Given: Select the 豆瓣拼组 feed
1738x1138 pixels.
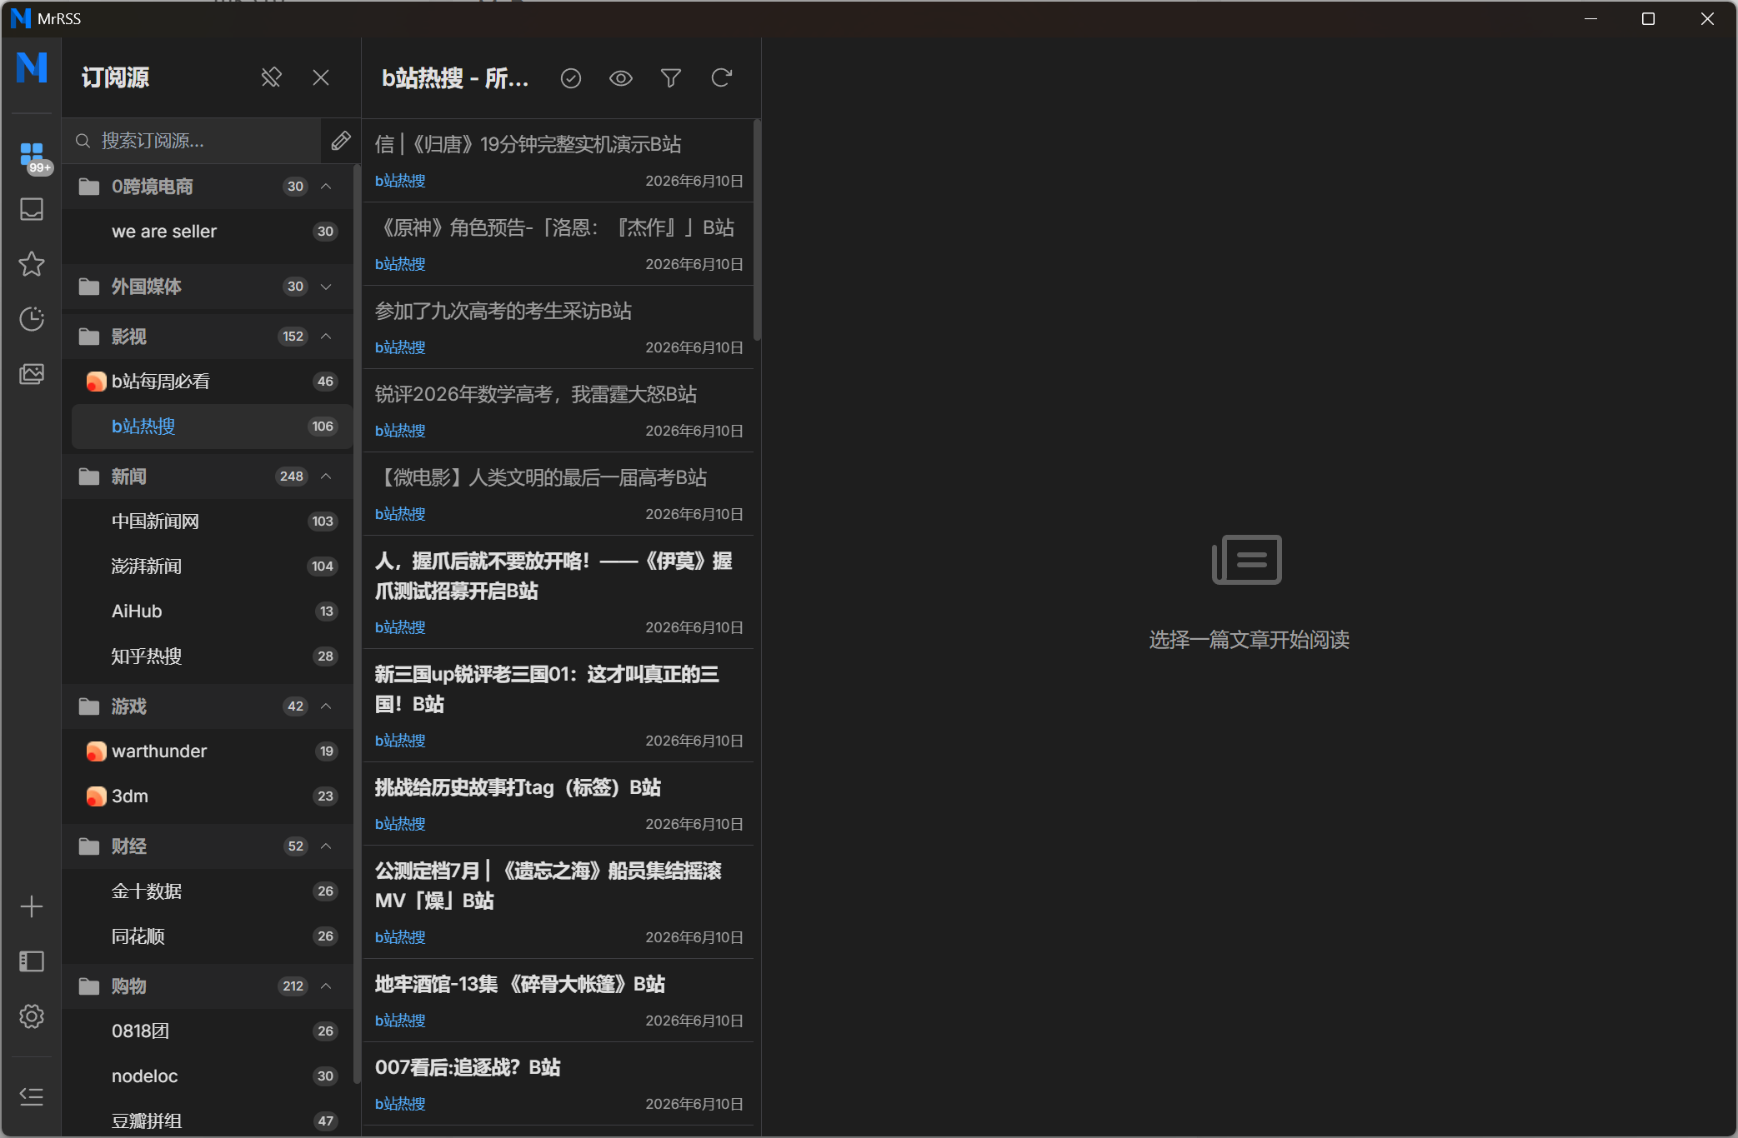Looking at the screenshot, I should pyautogui.click(x=212, y=1121).
